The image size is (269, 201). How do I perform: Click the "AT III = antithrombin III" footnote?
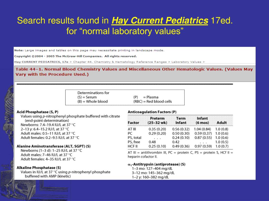click(x=180, y=155)
